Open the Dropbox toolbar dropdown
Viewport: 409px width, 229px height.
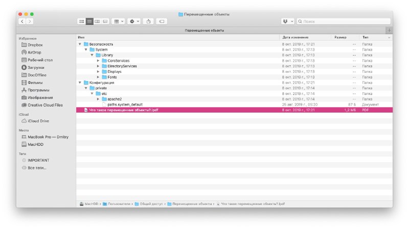(x=288, y=21)
